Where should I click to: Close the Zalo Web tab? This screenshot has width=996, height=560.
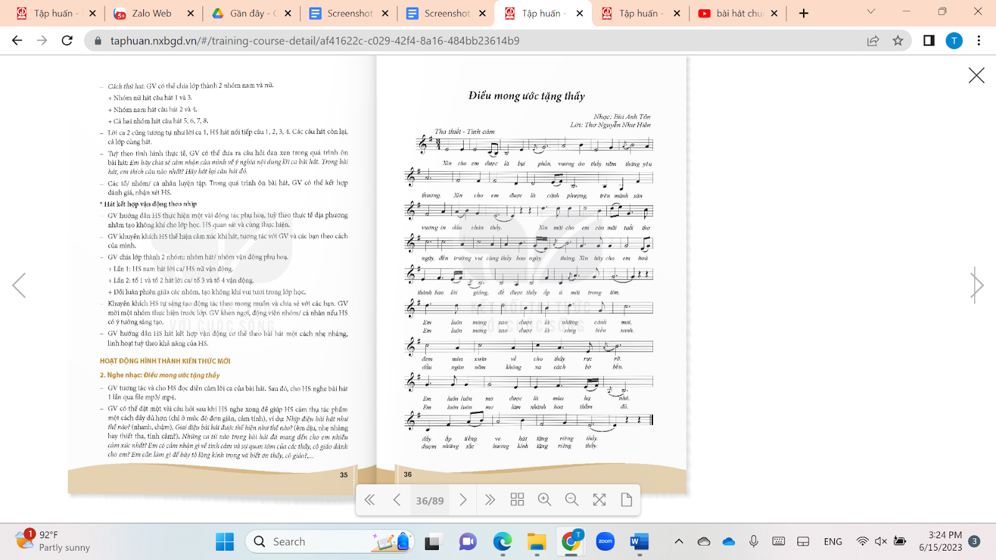pos(190,13)
